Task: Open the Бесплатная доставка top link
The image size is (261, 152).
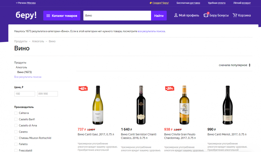Action: click(x=188, y=3)
